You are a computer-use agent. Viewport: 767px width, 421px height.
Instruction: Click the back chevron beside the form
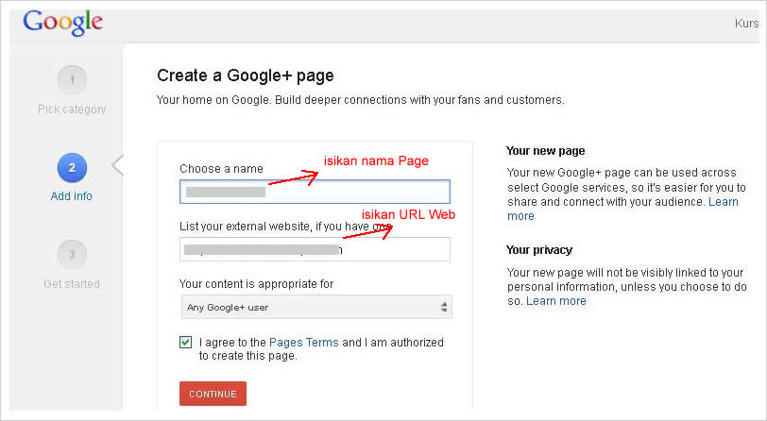tap(117, 165)
